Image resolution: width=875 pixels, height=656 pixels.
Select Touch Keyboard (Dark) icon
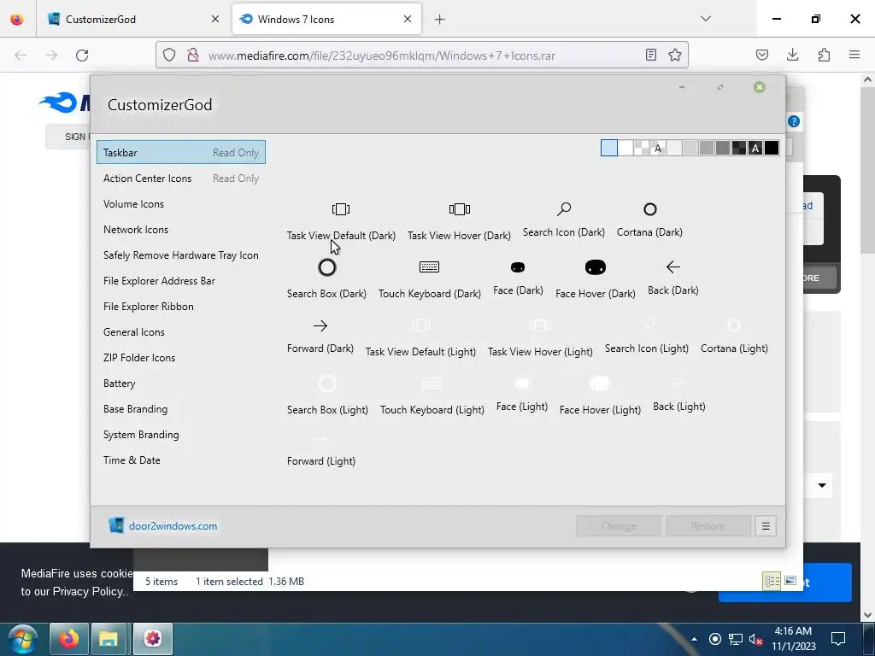tap(429, 267)
